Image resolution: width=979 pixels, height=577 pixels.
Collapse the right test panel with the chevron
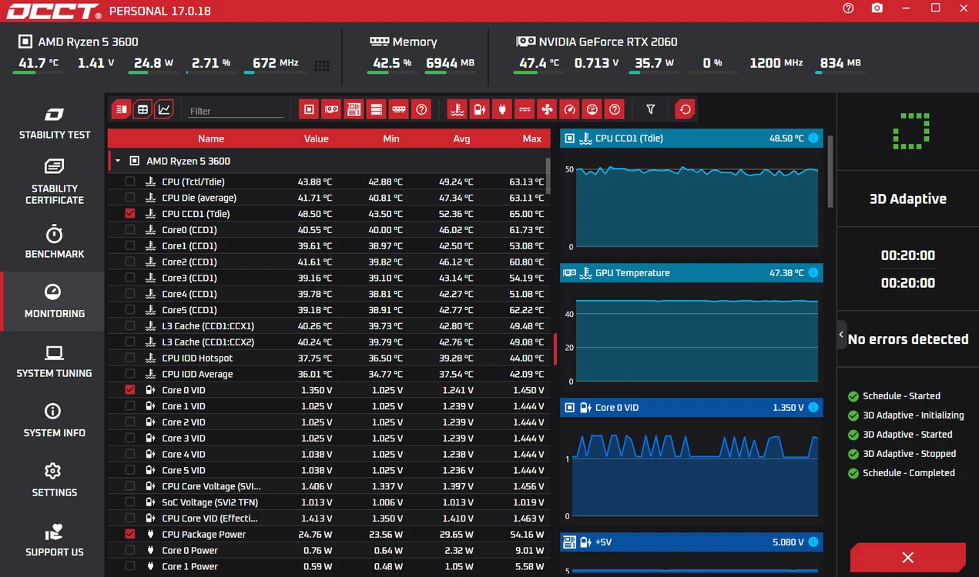(x=841, y=335)
